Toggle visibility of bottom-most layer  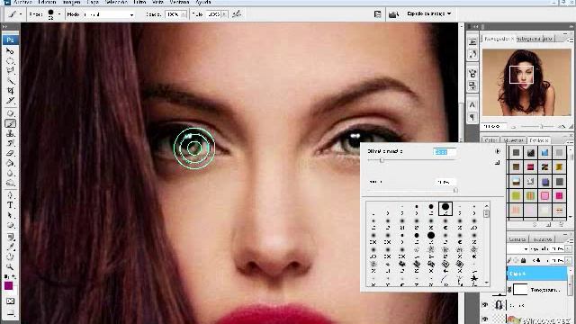485,319
